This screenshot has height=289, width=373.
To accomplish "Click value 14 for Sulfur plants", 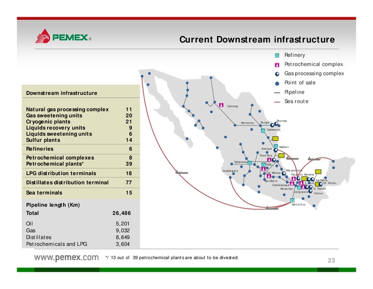I will tap(129, 140).
